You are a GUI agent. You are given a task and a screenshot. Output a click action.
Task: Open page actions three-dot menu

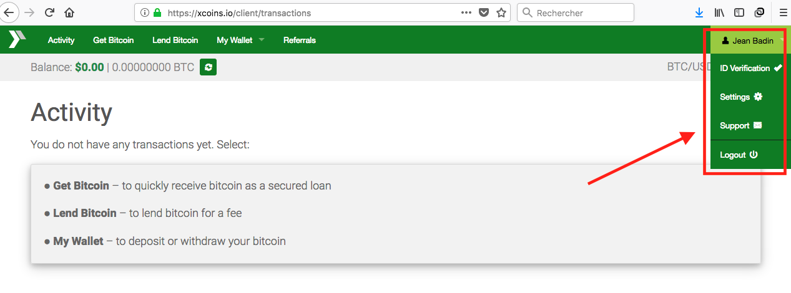click(x=466, y=12)
